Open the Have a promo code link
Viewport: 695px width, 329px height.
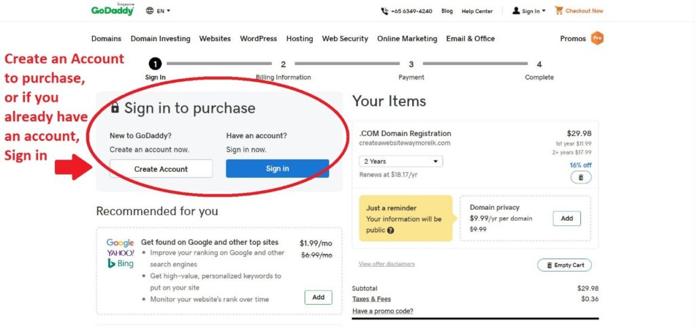(x=383, y=311)
